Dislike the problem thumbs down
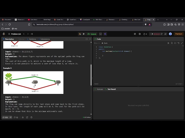Image resolution: width=185 pixels, height=138 pixels. (x=11, y=117)
